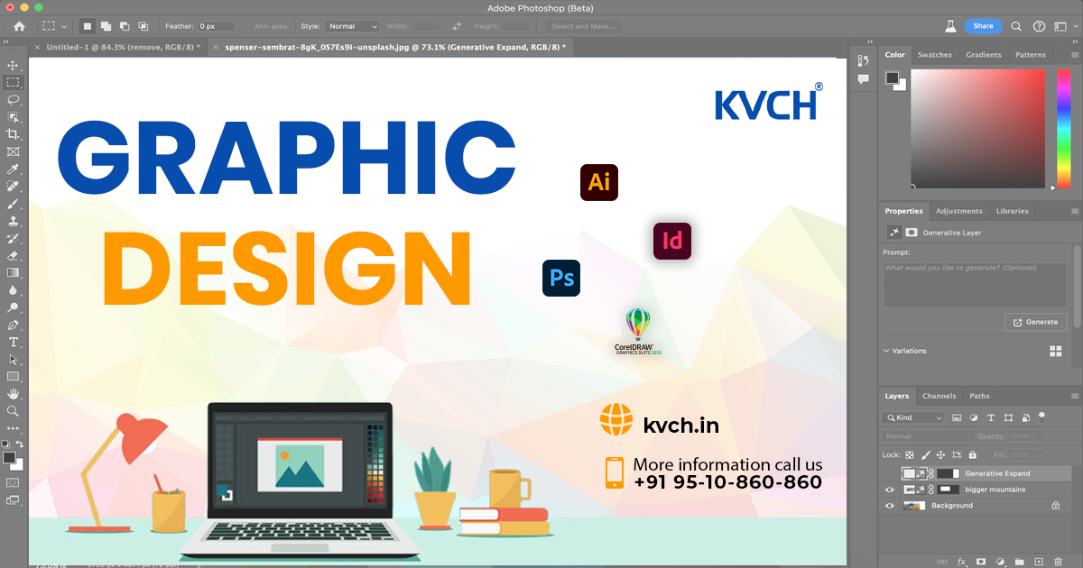
Task: Select the Eyedropper tool
Action: 13,169
